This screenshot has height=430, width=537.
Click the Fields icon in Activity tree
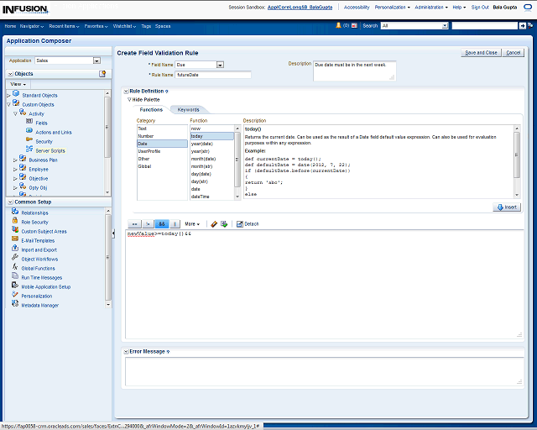coord(29,123)
